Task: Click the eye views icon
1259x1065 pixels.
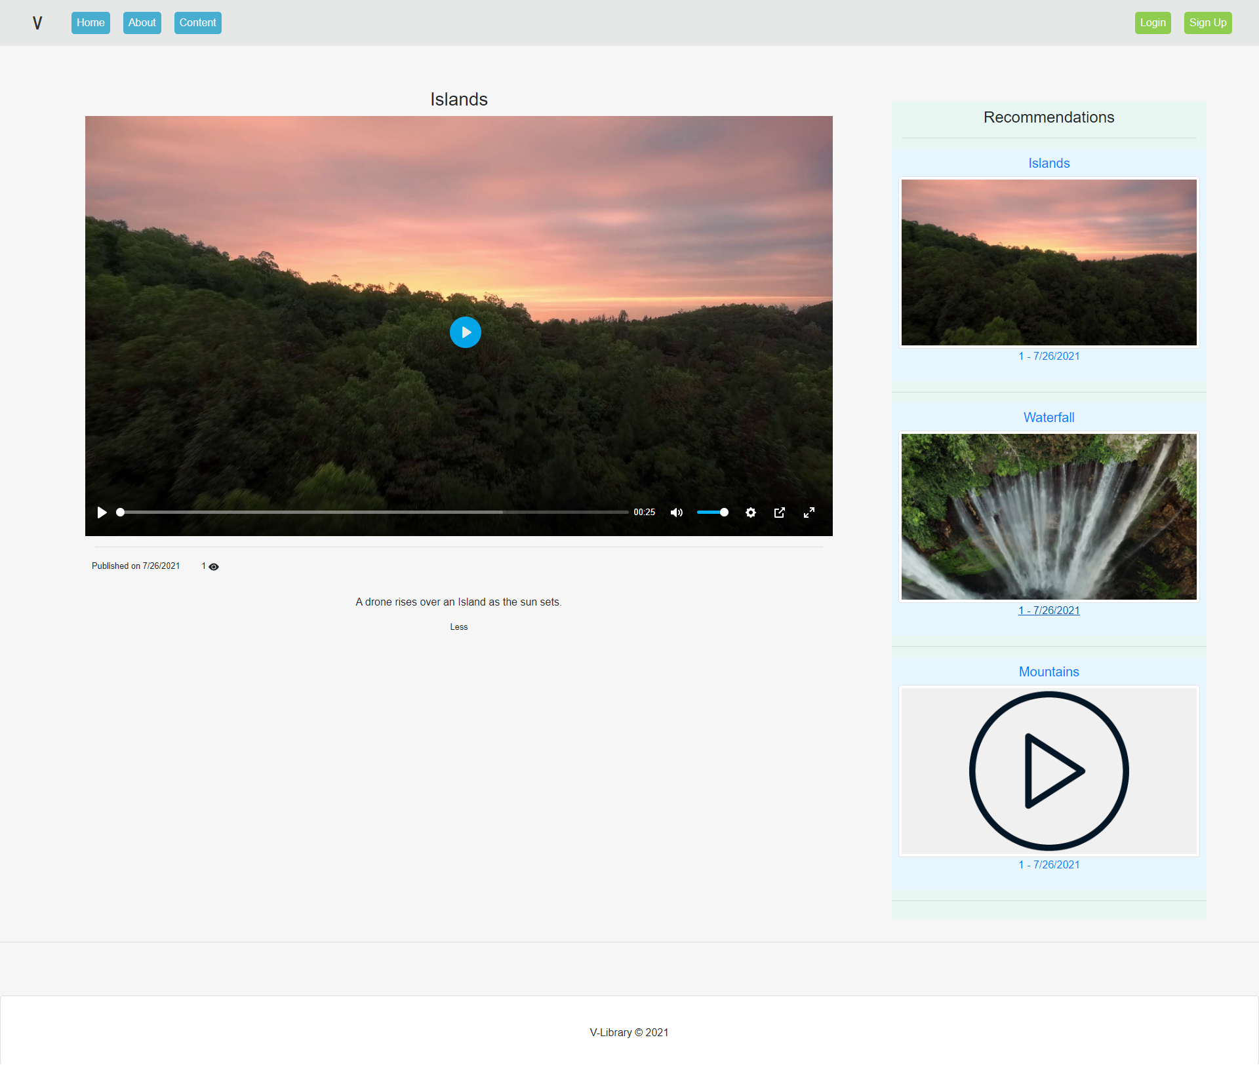Action: pos(214,567)
